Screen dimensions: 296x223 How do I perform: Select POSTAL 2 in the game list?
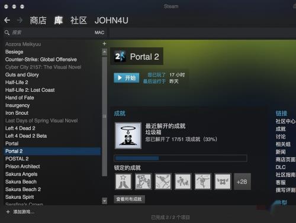coord(17,159)
